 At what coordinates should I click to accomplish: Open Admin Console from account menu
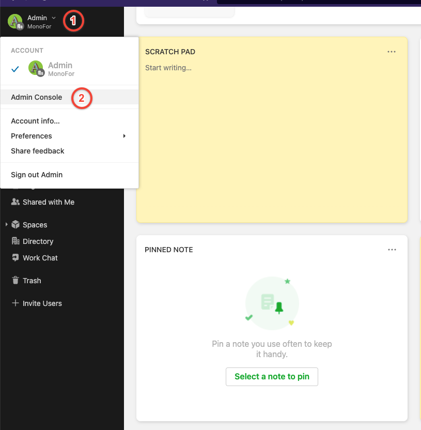click(x=37, y=97)
